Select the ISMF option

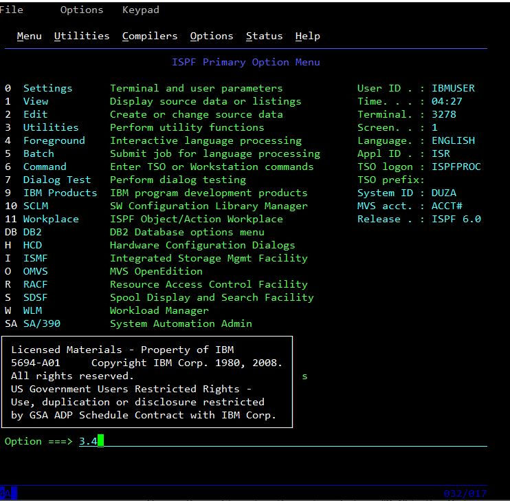coord(36,258)
